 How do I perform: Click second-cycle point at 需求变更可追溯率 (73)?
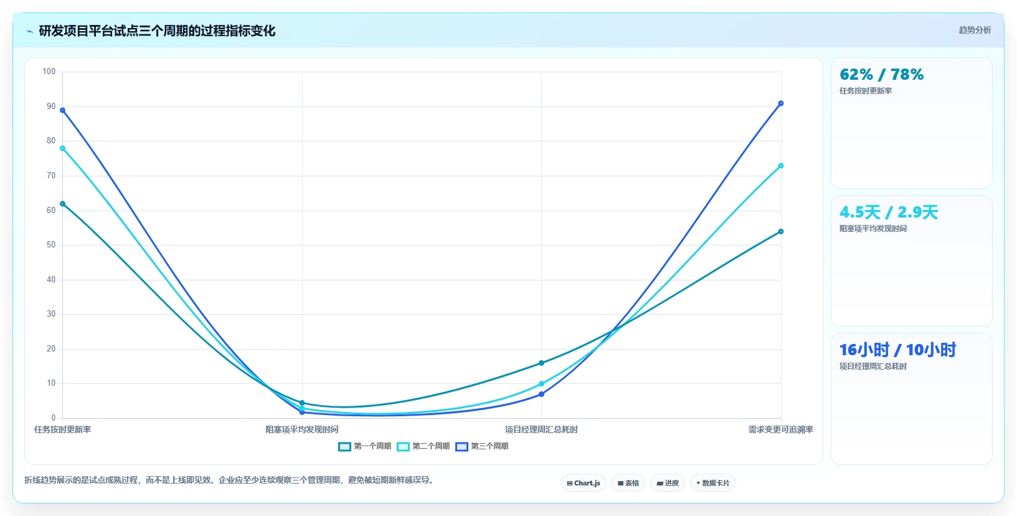tap(781, 166)
